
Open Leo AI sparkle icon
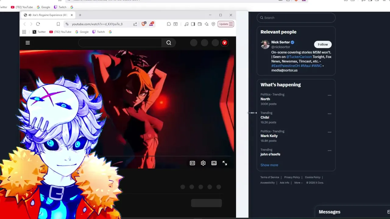(x=207, y=24)
